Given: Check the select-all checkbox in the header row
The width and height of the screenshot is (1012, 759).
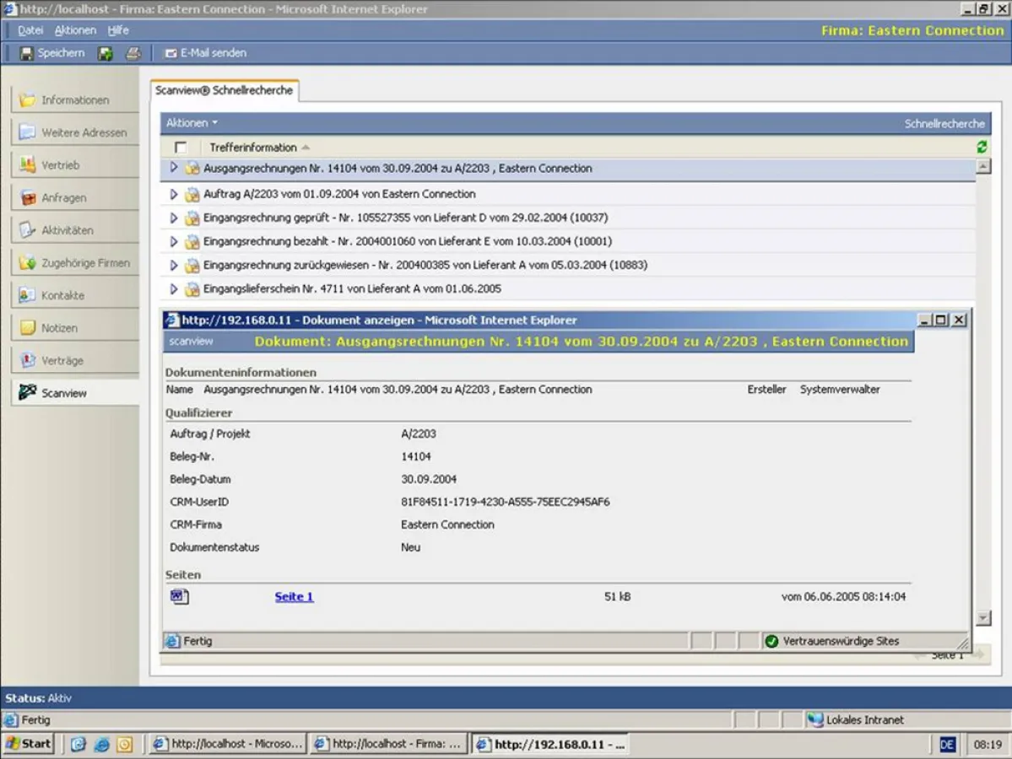Looking at the screenshot, I should tap(182, 147).
